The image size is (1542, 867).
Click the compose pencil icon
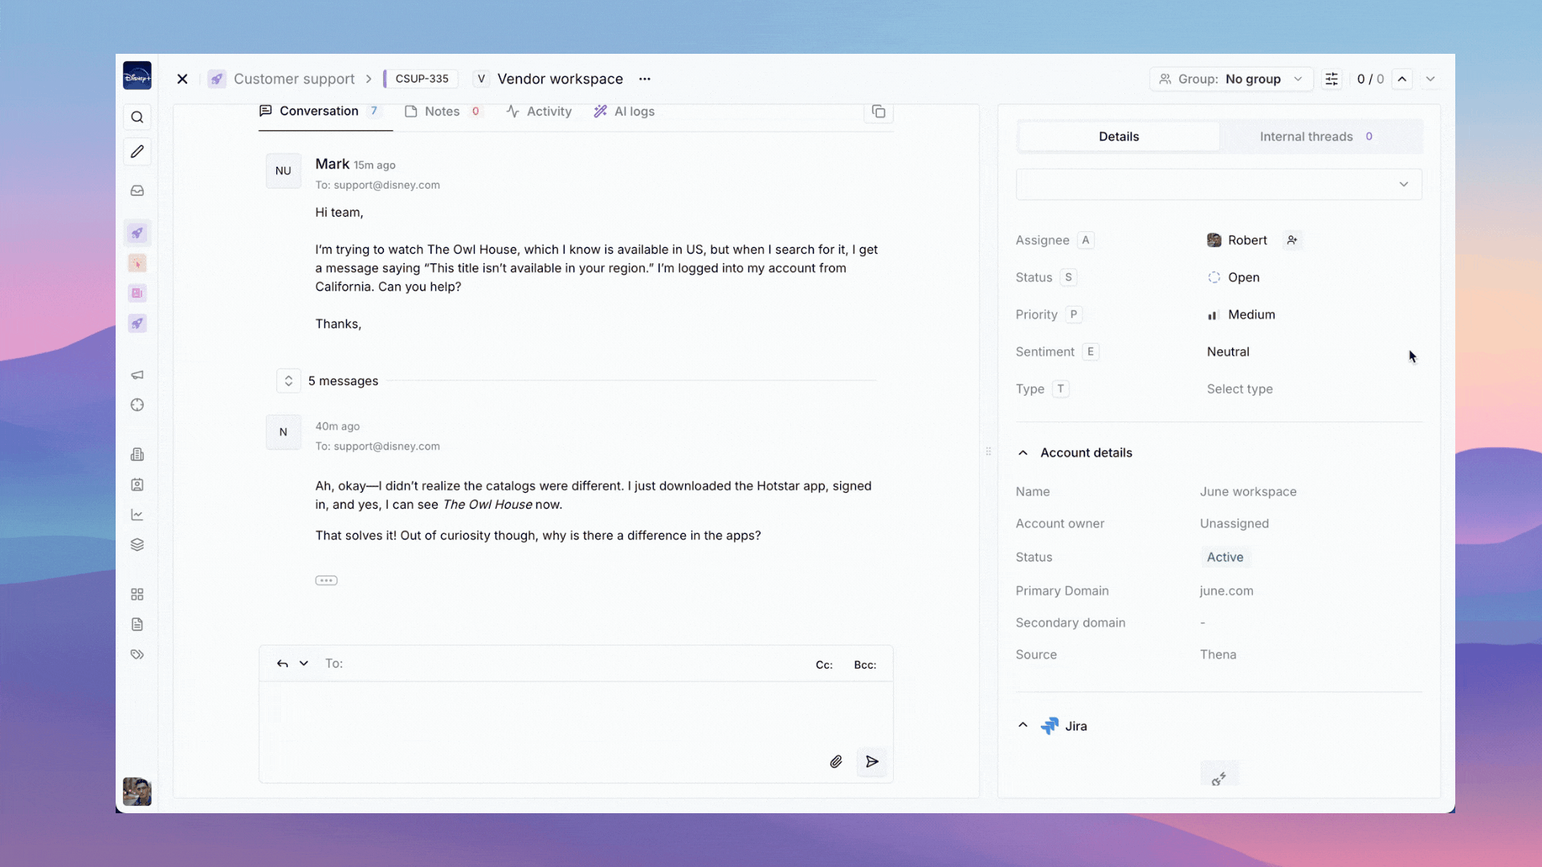(x=137, y=152)
